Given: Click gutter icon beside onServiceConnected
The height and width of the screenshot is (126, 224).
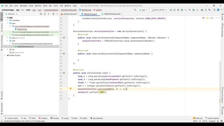Looking at the screenshot, I should click(64, 37).
